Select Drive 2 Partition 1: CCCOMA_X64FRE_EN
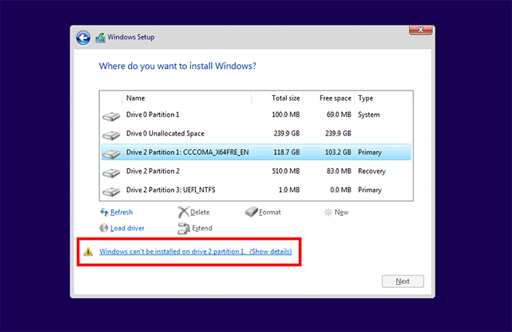This screenshot has width=512, height=332. click(256, 152)
